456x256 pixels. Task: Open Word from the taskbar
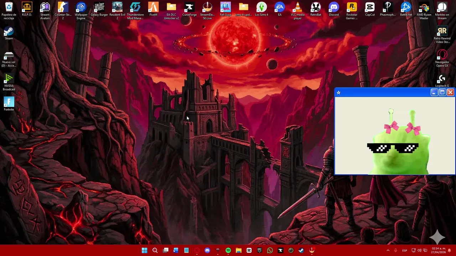pos(176,251)
